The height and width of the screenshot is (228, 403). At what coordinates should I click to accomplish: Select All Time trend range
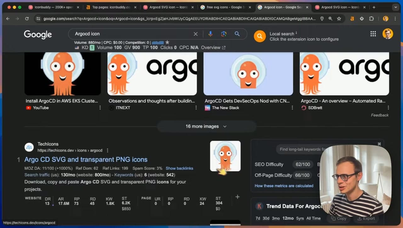(x=313, y=218)
